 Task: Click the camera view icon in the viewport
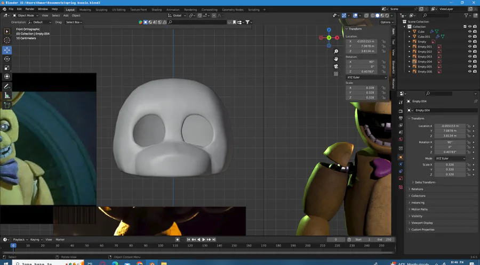(x=336, y=66)
